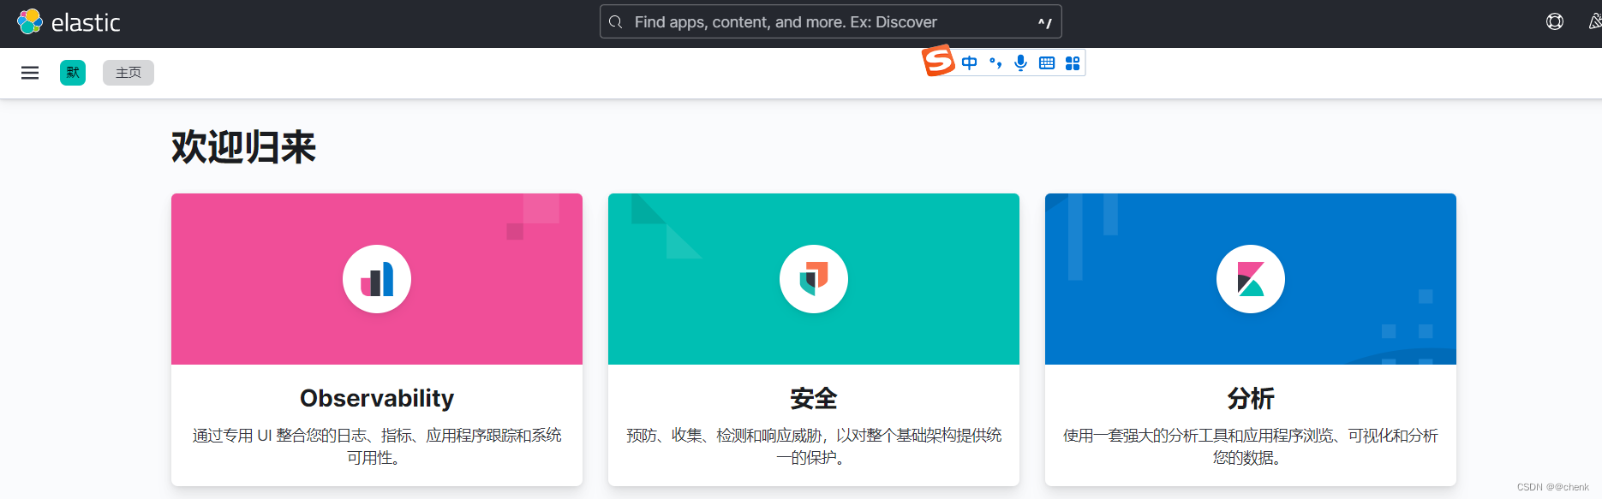
Task: Open the hamburger navigation menu
Action: (x=30, y=73)
